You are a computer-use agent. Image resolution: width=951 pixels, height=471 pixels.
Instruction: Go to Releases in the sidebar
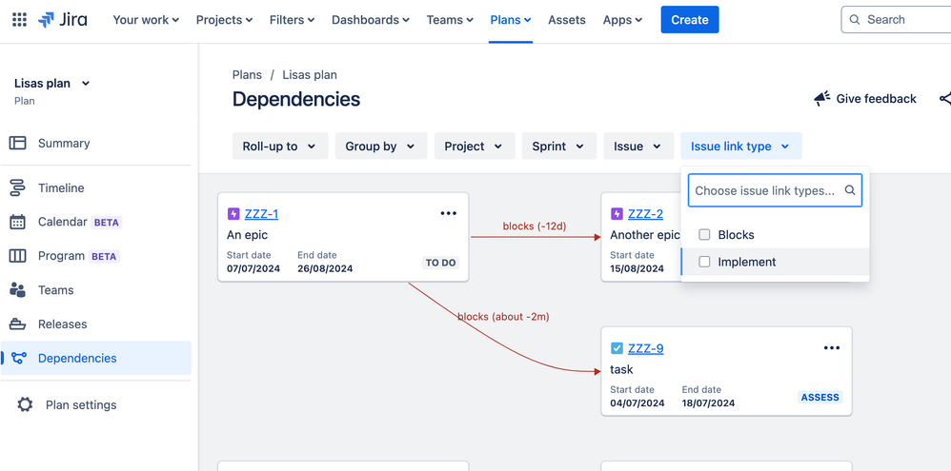[x=62, y=324]
